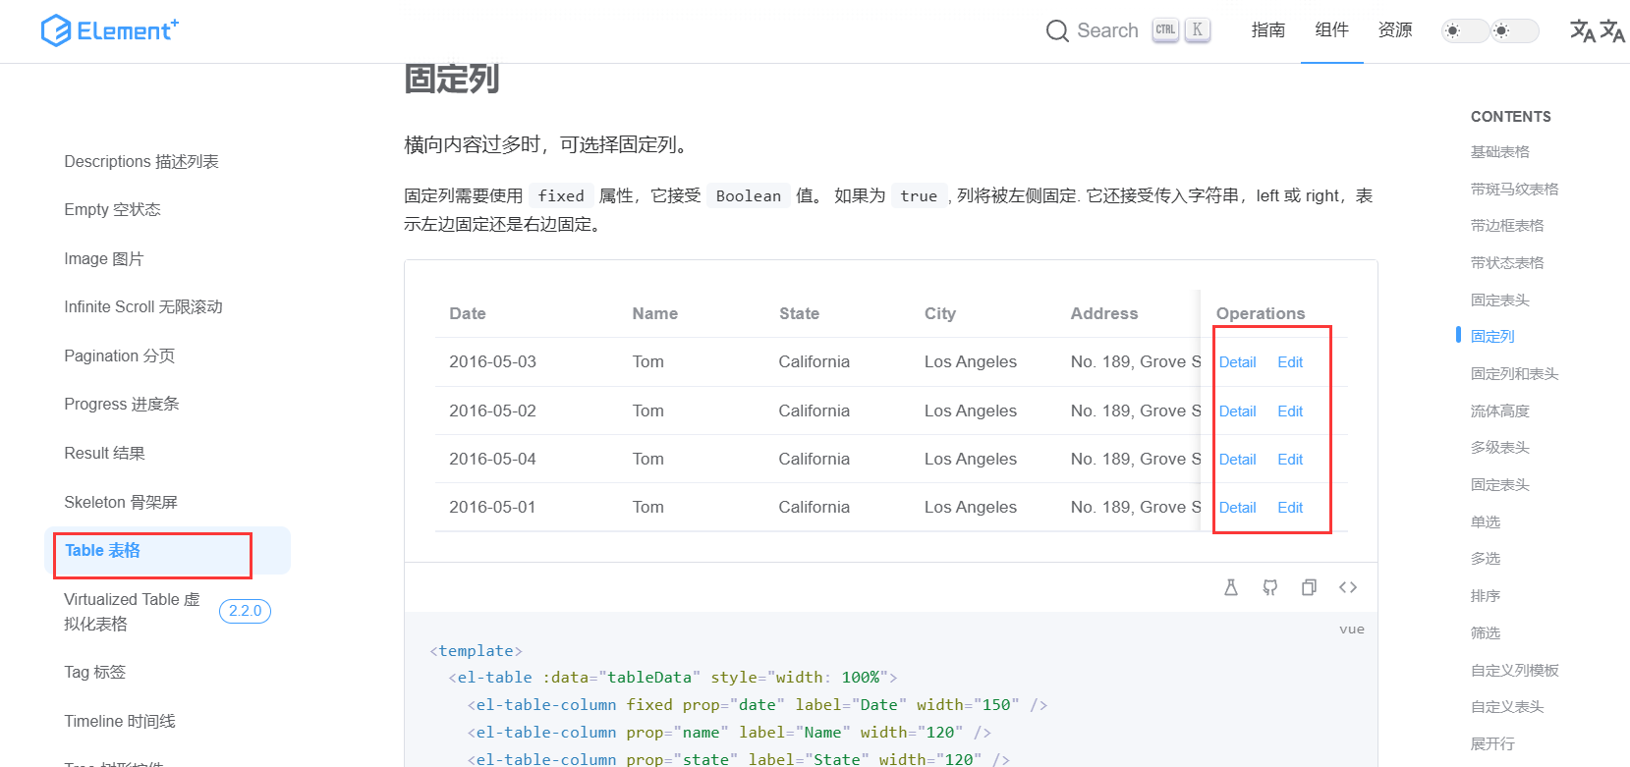Click the Element Plus logo
1630x767 pixels.
coord(110,30)
